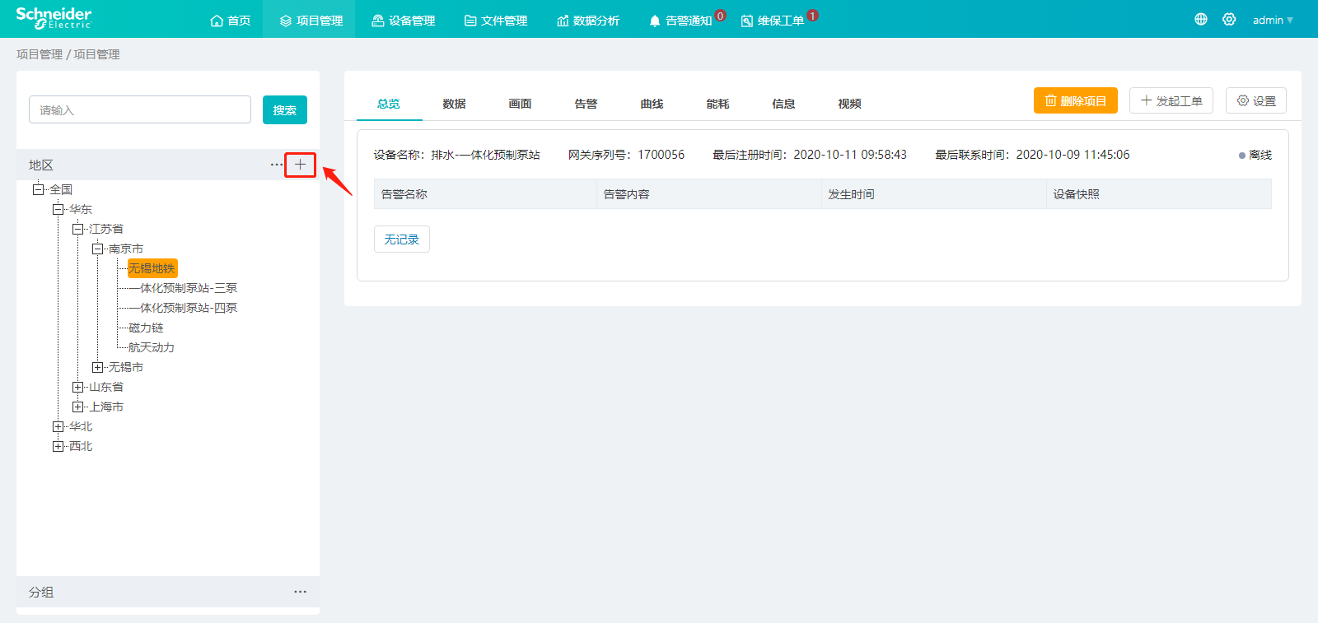Open 文件管理 menu
Image resolution: width=1318 pixels, height=623 pixels.
pos(495,20)
